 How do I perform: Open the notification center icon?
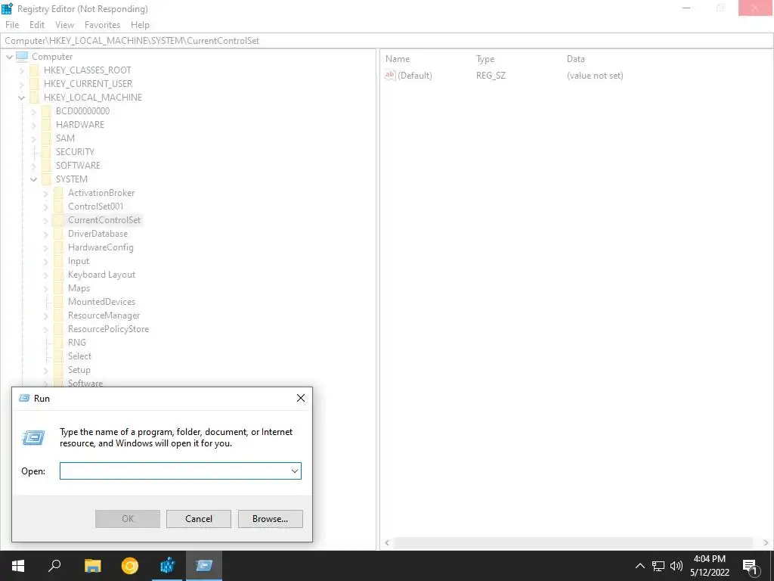coord(751,567)
